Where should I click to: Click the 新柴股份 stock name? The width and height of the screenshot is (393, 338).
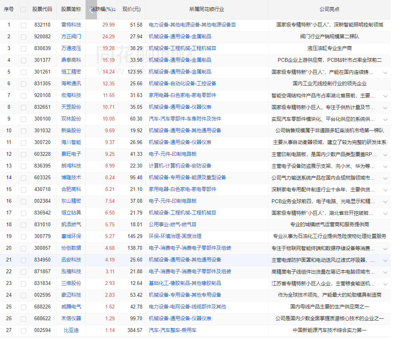(71, 131)
